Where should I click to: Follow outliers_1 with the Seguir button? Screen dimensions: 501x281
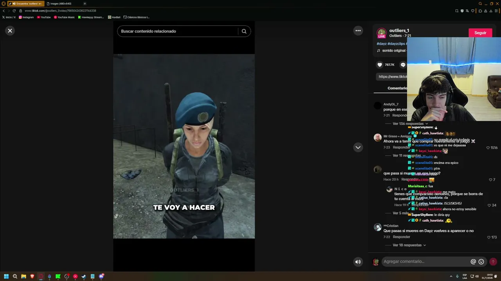click(x=480, y=33)
